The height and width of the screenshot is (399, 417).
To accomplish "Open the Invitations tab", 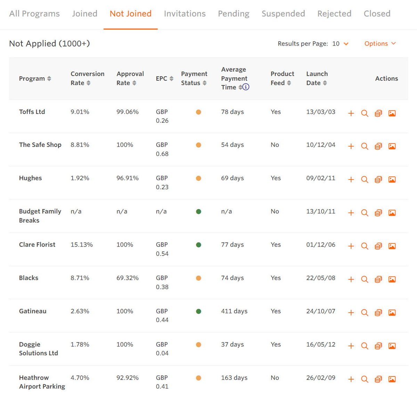I will coord(185,14).
